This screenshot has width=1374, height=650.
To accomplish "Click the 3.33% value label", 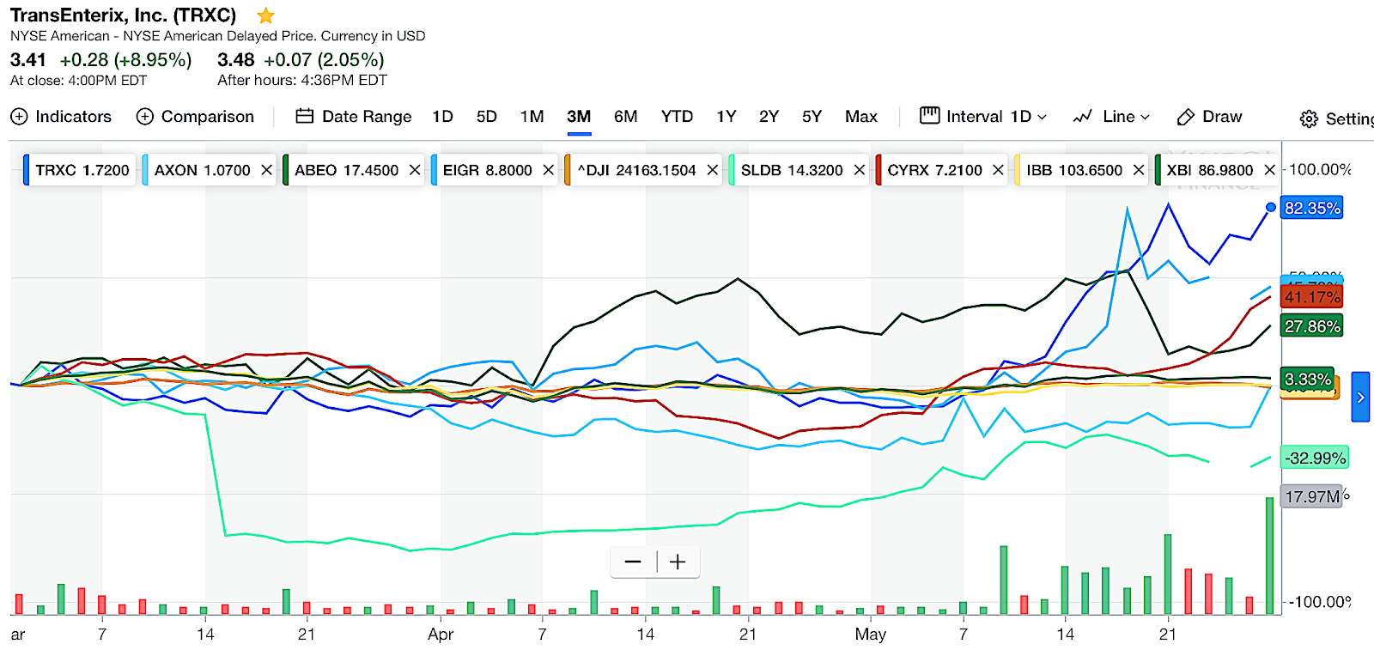I will (1307, 379).
